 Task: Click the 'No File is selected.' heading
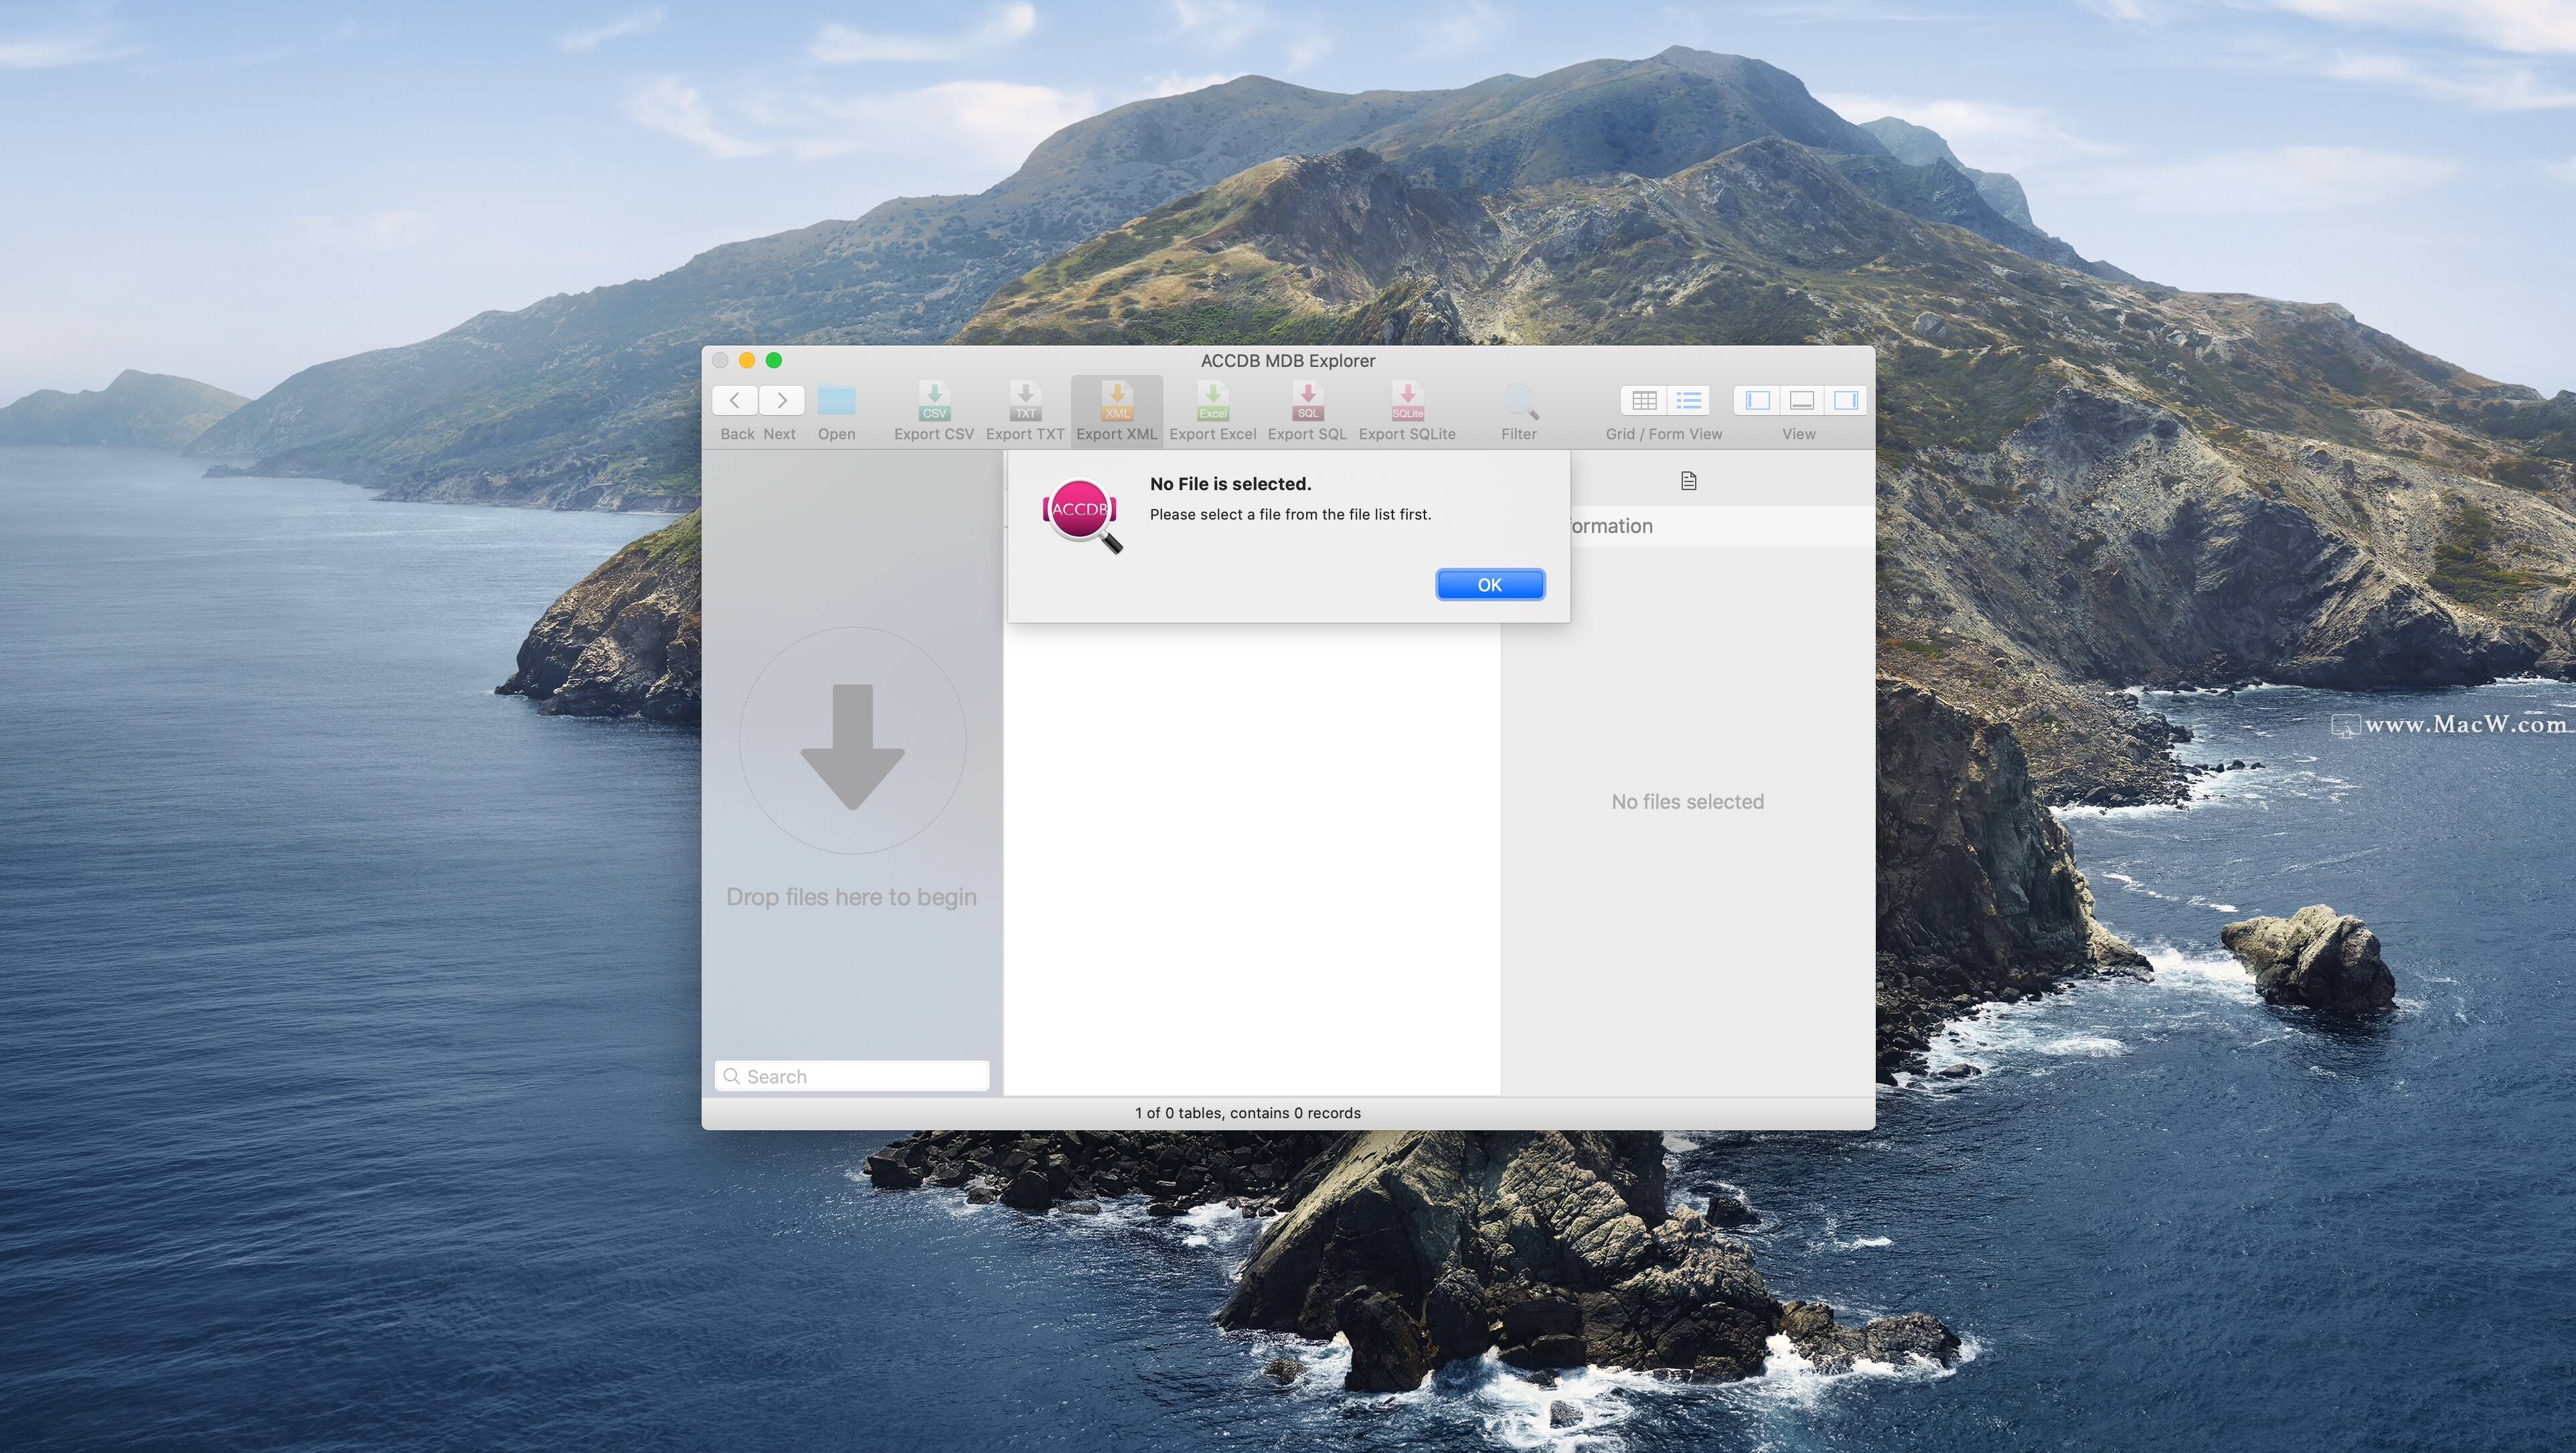click(x=1231, y=484)
